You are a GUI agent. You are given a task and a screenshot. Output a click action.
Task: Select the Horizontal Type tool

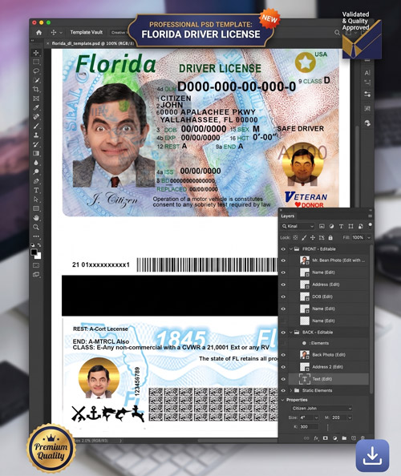coord(36,191)
